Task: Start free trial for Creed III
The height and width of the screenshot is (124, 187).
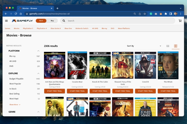Action: pyautogui.click(x=145, y=91)
